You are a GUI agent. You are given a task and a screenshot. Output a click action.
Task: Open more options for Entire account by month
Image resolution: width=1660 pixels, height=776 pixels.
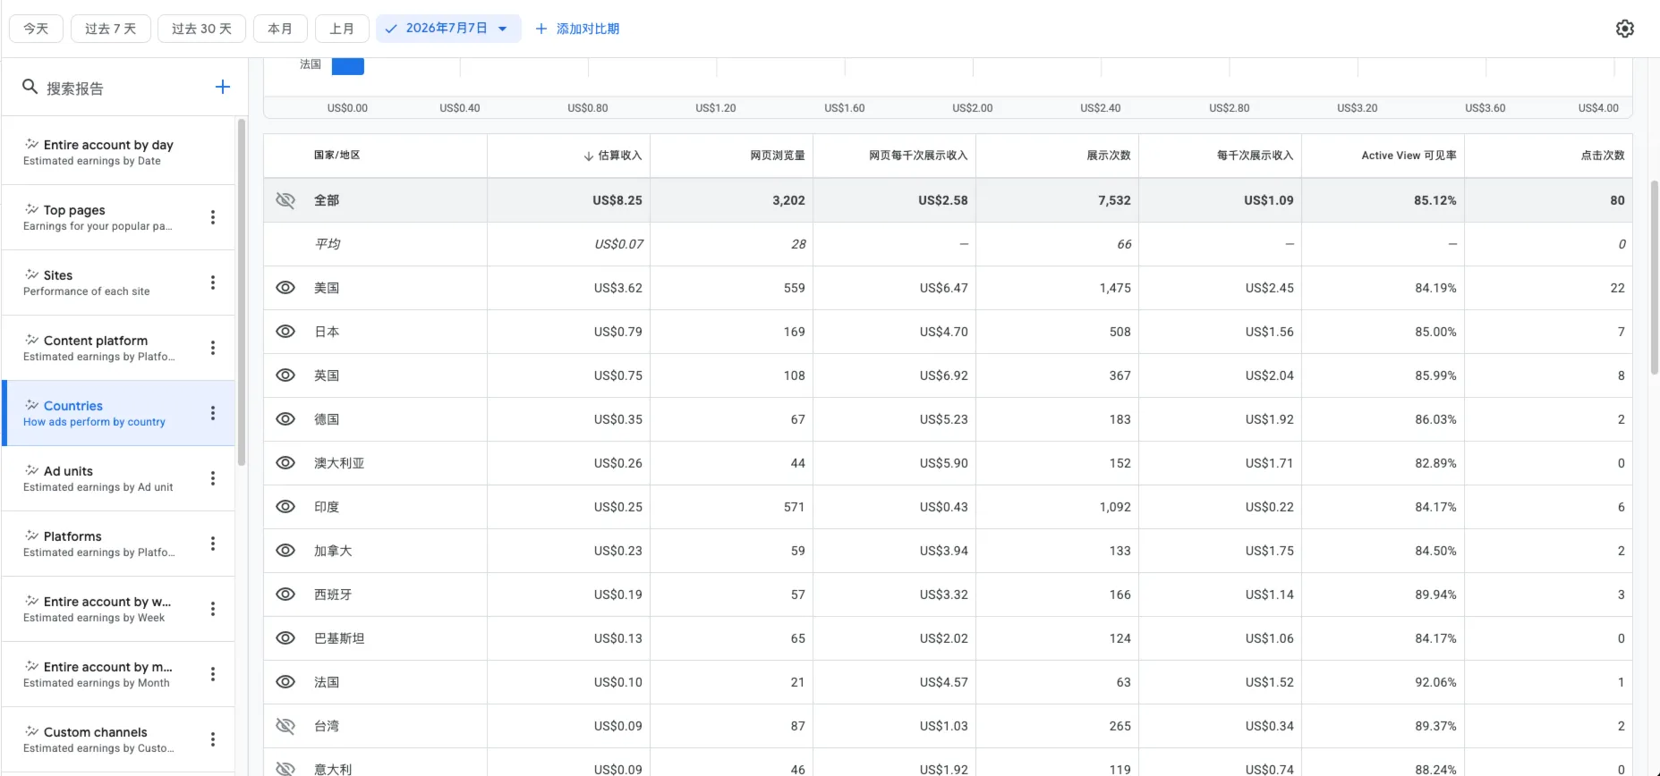pyautogui.click(x=213, y=674)
